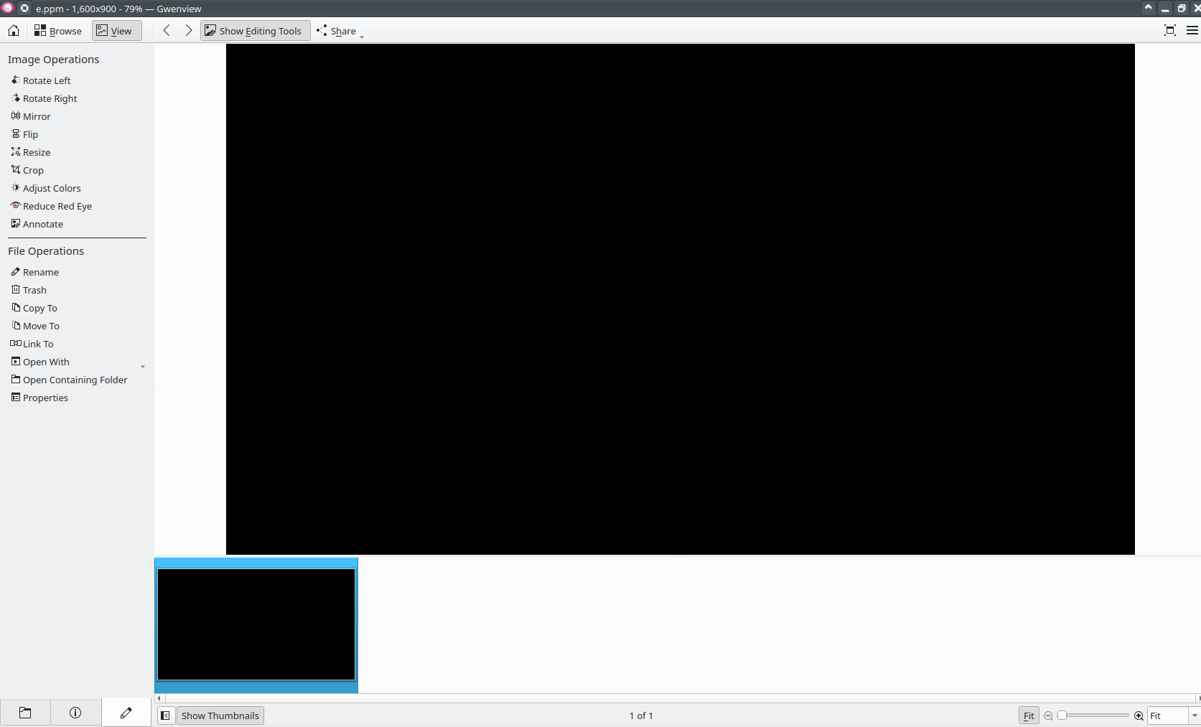This screenshot has width=1201, height=727.
Task: Open the image Information panel
Action: [75, 712]
